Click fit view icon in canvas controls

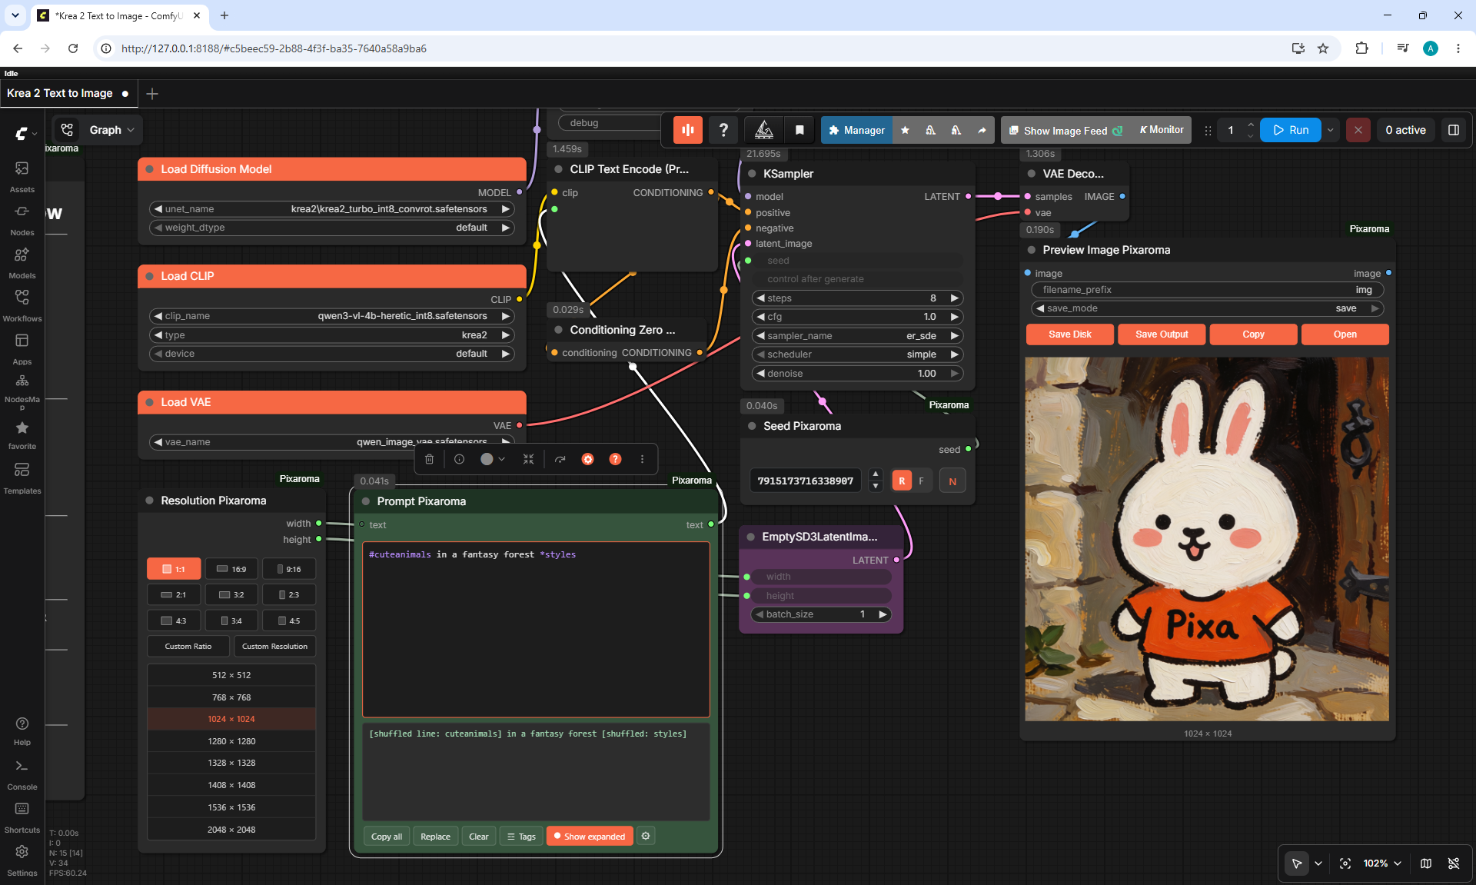tap(1345, 863)
